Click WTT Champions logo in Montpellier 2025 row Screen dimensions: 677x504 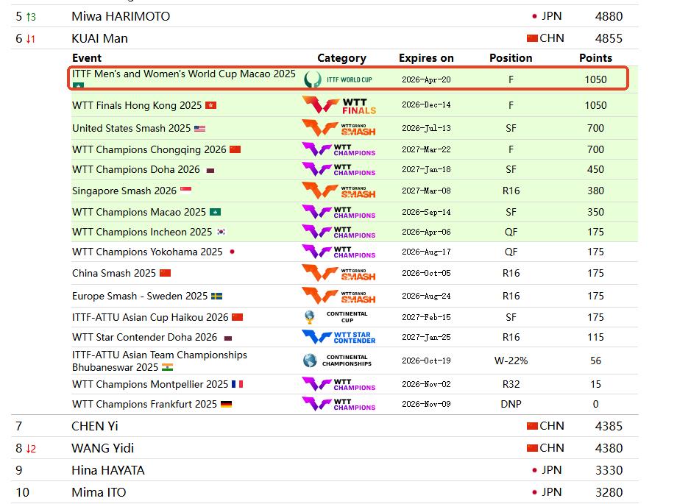tap(339, 384)
